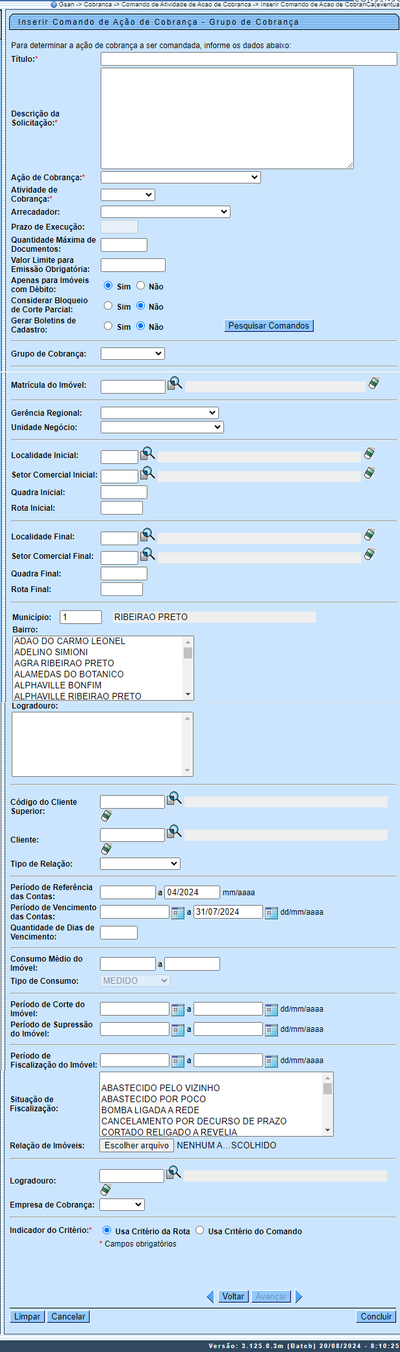Open calendar for Período de Fiscalização end
The image size is (400, 1352).
[x=271, y=1061]
